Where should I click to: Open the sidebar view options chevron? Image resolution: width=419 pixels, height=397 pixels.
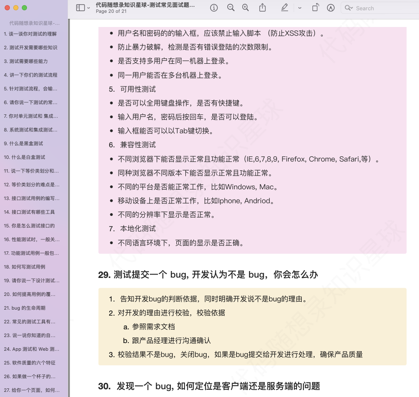89,8
